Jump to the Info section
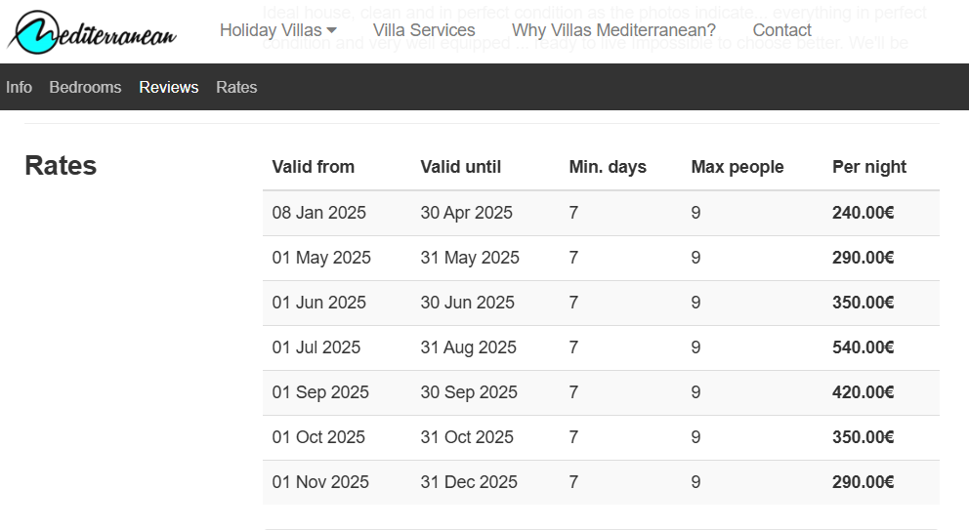Image resolution: width=969 pixels, height=530 pixels. tap(19, 87)
